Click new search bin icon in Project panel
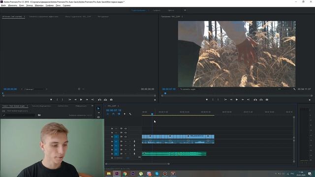The image size is (315, 177). point(39,115)
